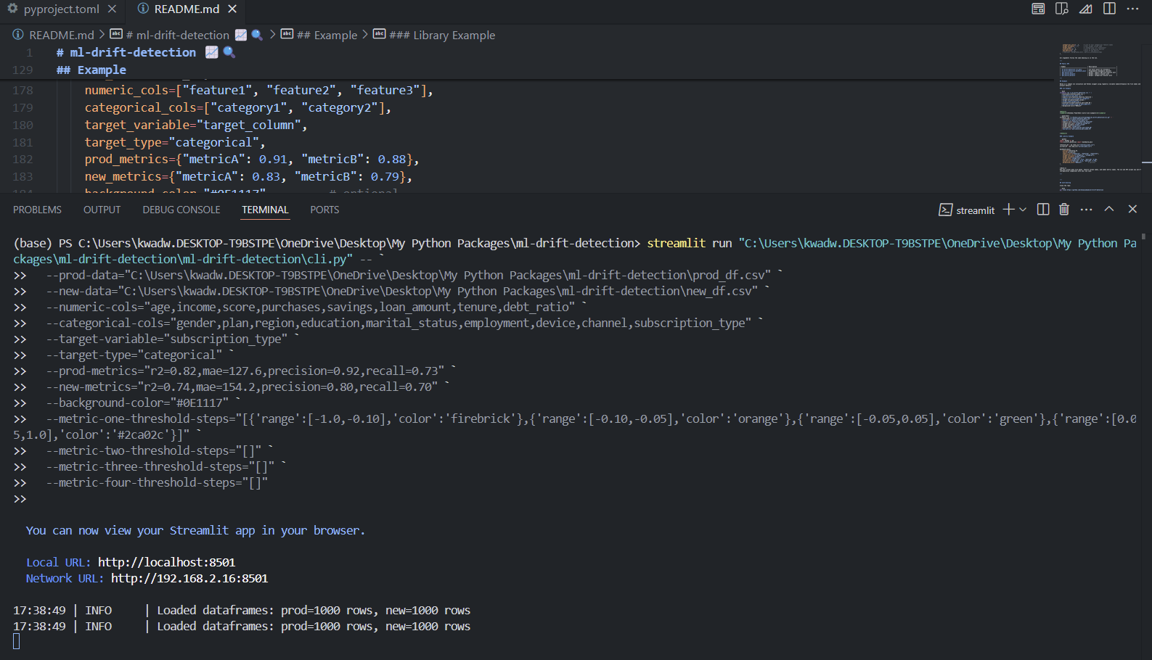
Task: Expand '### Library Example' breadcrumb
Action: (x=441, y=35)
